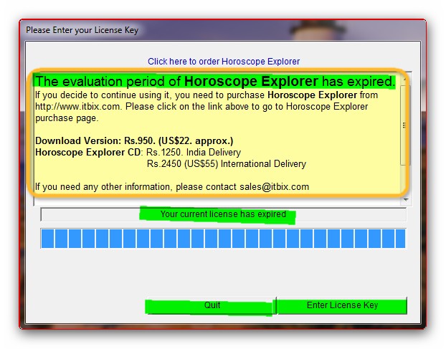446x349 pixels.
Task: Click the sales@itbix.com contact line
Action: point(172,187)
